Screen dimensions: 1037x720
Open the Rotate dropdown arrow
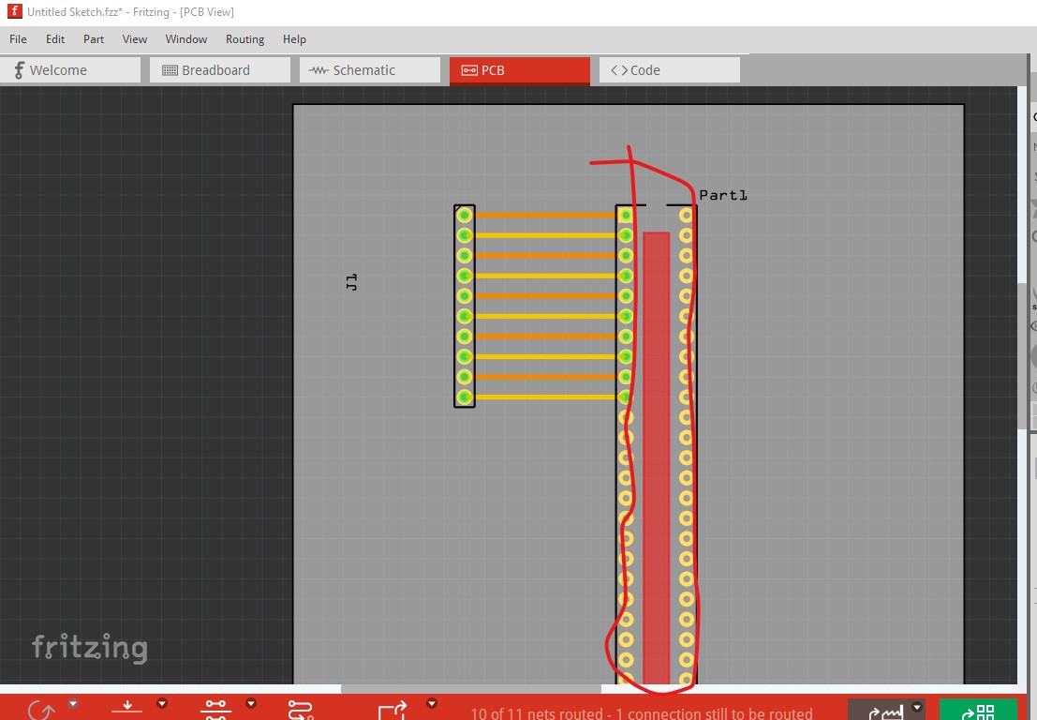coord(73,703)
